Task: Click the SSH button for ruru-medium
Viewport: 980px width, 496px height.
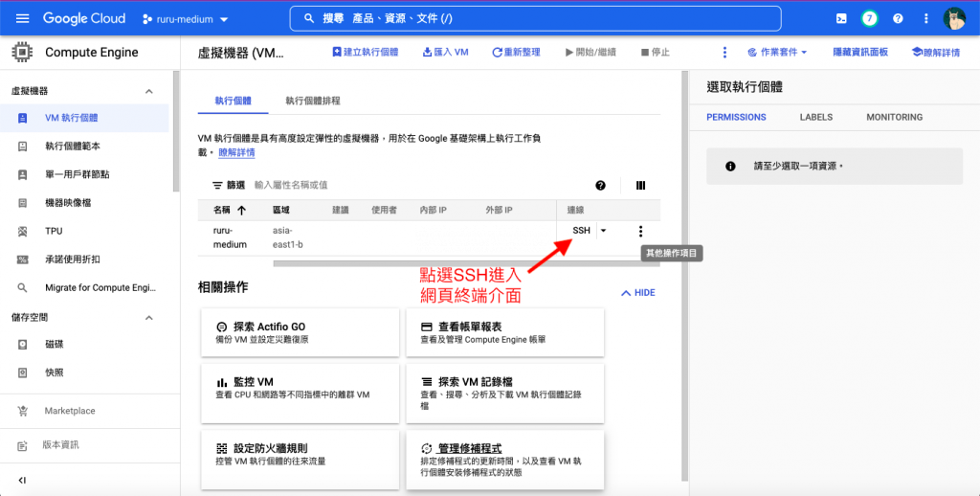Action: click(x=581, y=231)
